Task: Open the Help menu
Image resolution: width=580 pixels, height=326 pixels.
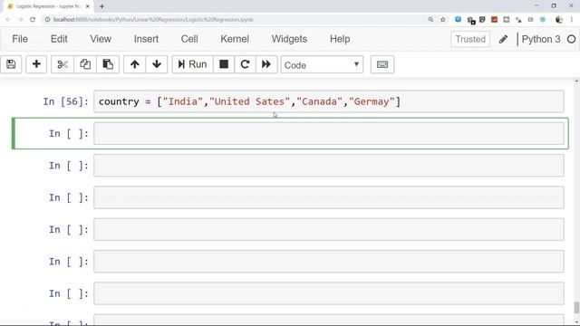Action: coord(340,39)
